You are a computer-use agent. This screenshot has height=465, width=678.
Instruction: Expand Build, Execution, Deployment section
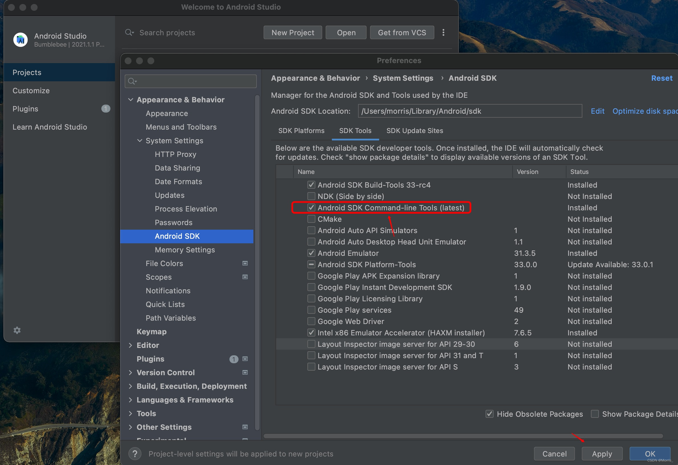tap(130, 386)
